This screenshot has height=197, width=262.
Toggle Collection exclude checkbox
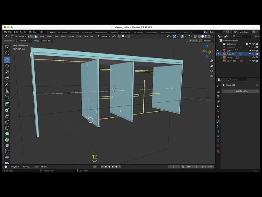pos(246,44)
